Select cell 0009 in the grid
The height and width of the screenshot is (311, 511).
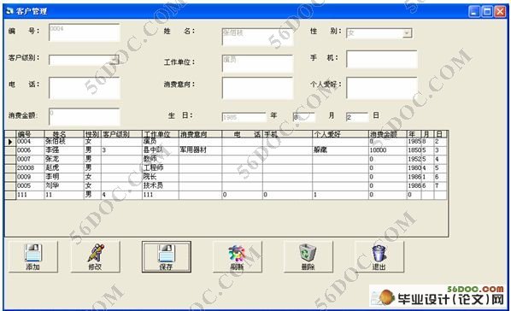click(x=30, y=177)
